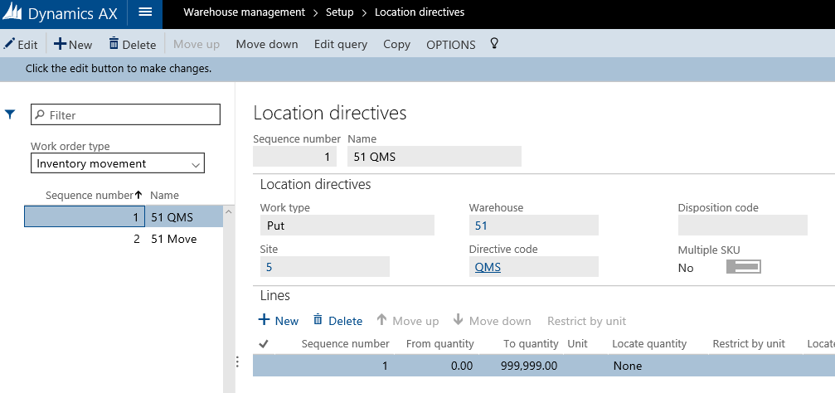Image resolution: width=835 pixels, height=393 pixels.
Task: Click the lightbulb icon in toolbar
Action: (494, 43)
